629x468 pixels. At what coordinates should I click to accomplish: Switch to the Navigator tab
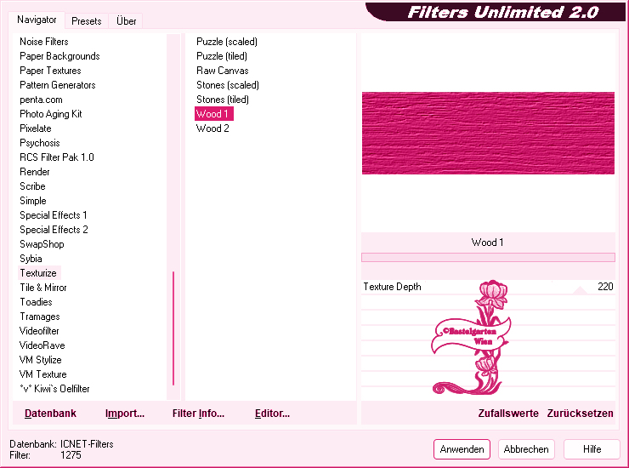coord(37,20)
